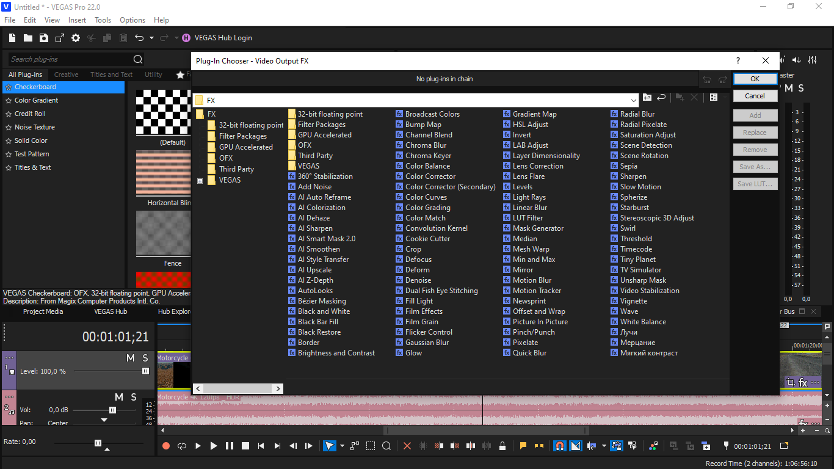This screenshot has width=834, height=469.
Task: Click the search plug-ins magnifier icon
Action: click(x=138, y=59)
